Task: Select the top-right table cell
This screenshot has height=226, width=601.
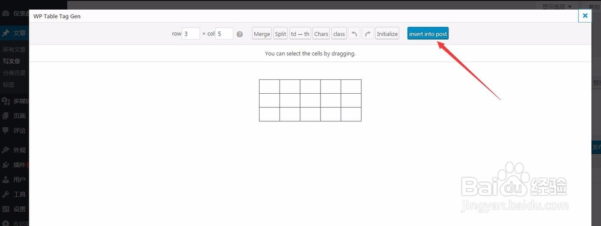Action: (x=351, y=87)
